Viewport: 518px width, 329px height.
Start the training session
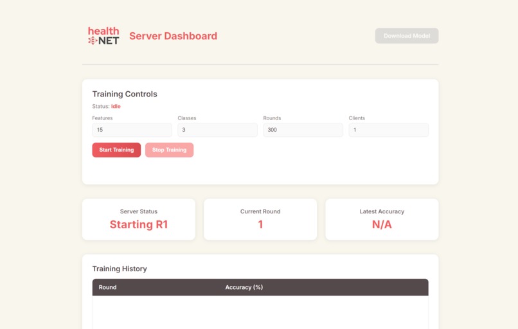[116, 150]
